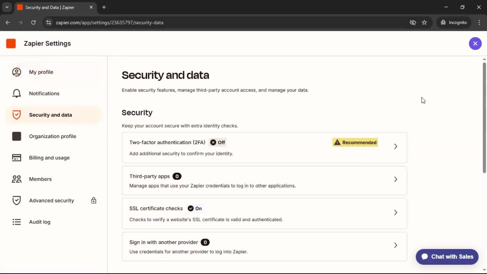Click the Third-party apps count badge
Screen dimensions: 487x274
pos(177,176)
